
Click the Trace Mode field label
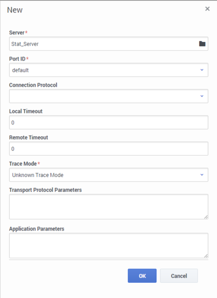pos(23,163)
